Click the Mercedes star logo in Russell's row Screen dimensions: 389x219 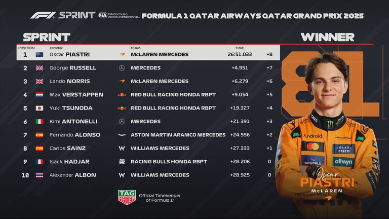(122, 68)
